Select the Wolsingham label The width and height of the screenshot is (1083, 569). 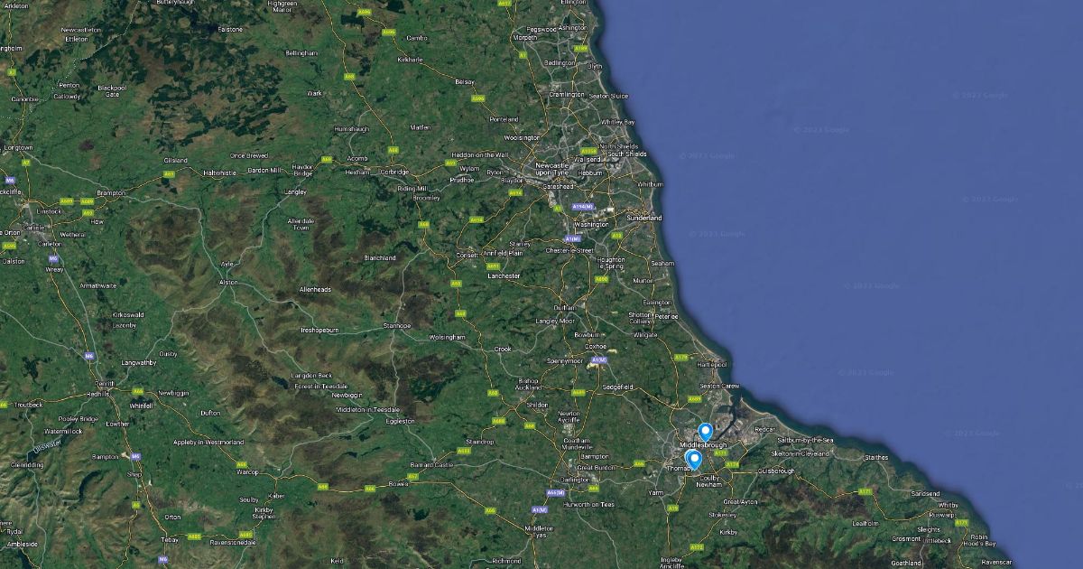pos(447,337)
